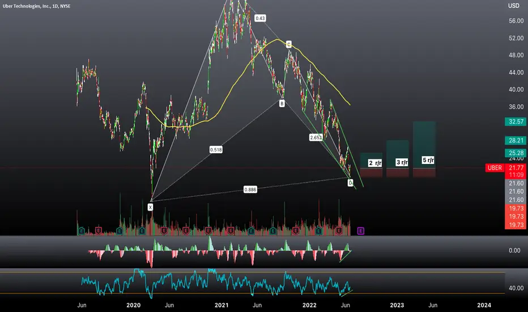Viewport: 528px width, 312px height.
Task: Select the '2 r/r' position label
Action: tap(375, 163)
